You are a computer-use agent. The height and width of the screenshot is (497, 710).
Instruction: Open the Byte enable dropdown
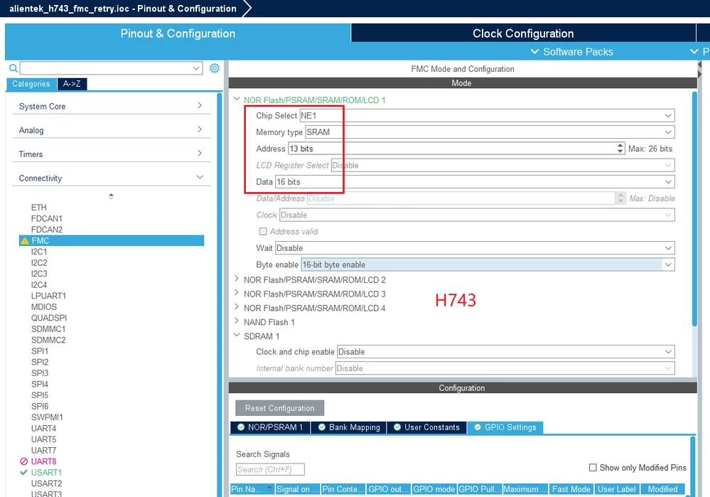point(488,264)
